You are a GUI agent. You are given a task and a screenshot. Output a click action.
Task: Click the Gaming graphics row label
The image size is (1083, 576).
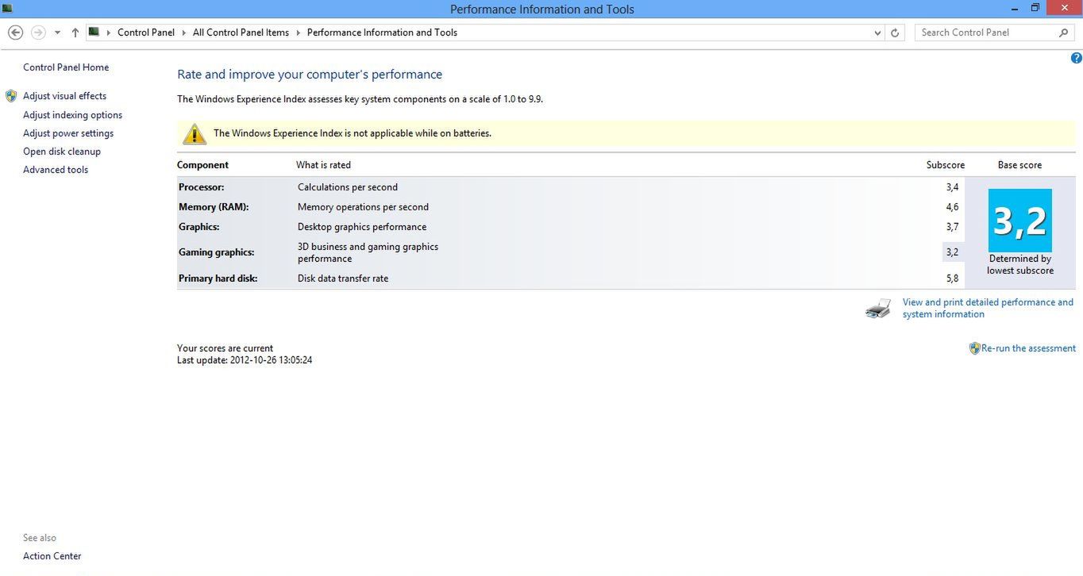(217, 252)
